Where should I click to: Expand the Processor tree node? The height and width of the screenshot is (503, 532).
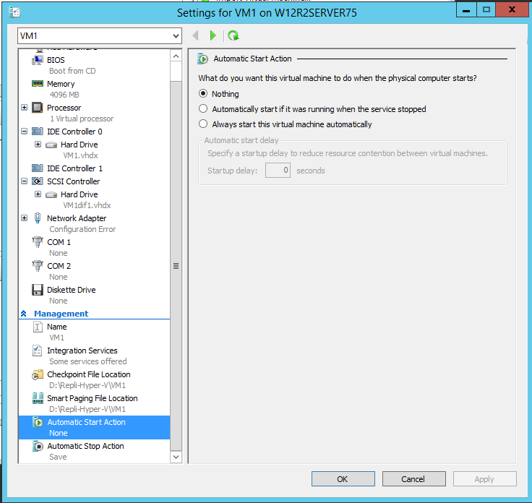pos(25,108)
